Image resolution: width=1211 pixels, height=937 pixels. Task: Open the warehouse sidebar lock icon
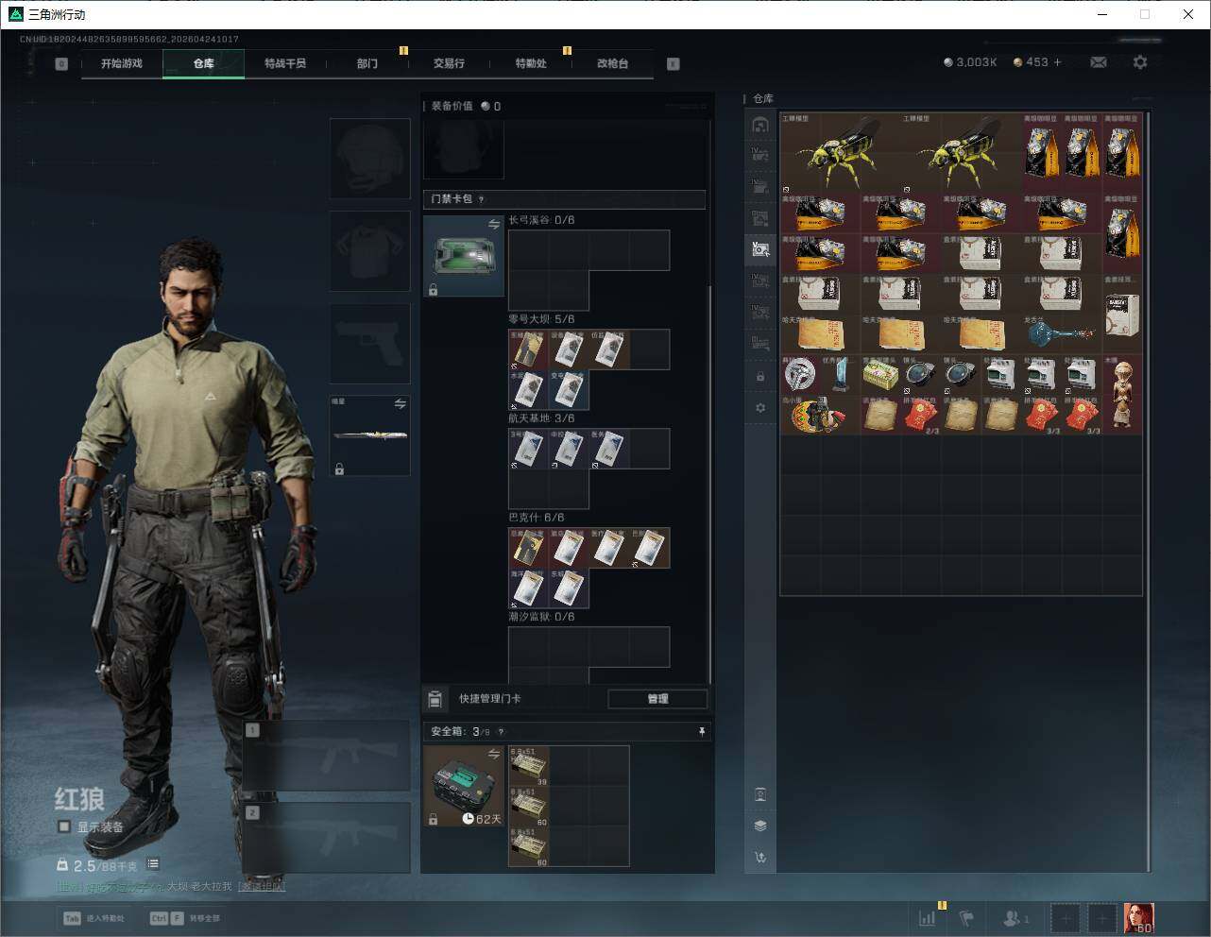click(760, 377)
